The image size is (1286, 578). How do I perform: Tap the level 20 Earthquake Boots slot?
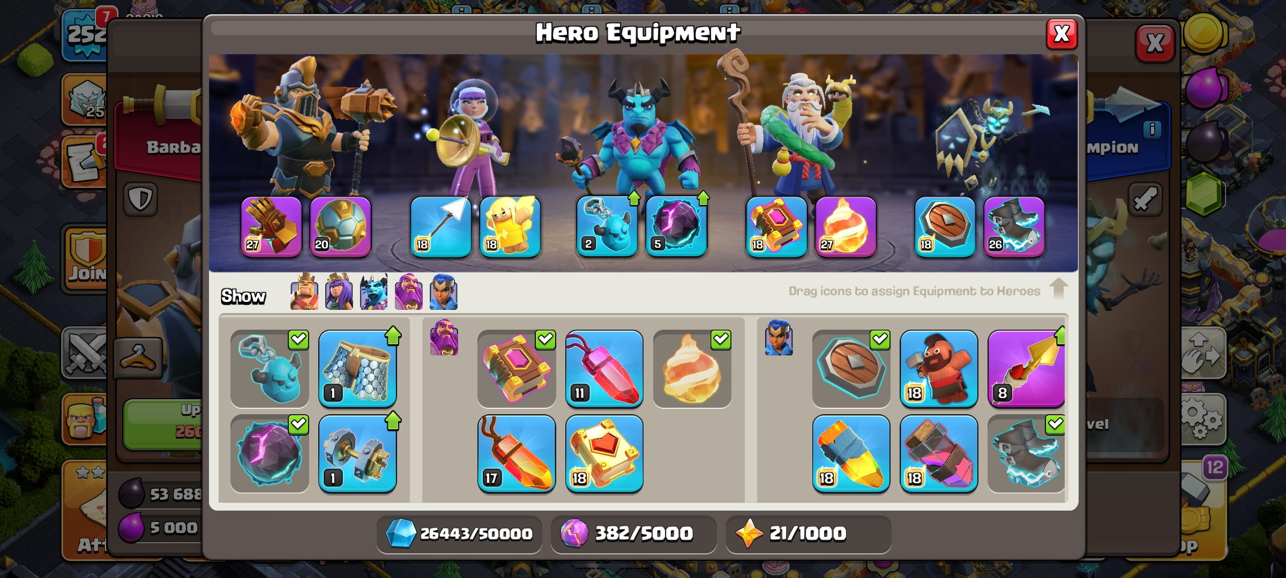[x=340, y=227]
